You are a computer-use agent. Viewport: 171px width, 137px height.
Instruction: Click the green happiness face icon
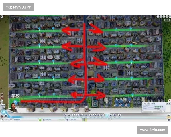(40, 120)
